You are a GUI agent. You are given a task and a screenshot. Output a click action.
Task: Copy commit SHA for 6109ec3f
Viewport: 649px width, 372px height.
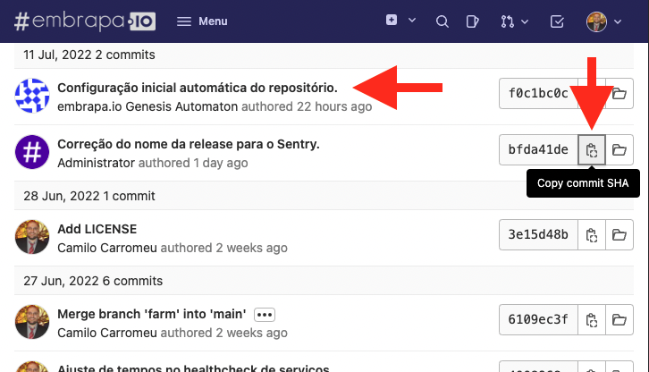pos(591,319)
